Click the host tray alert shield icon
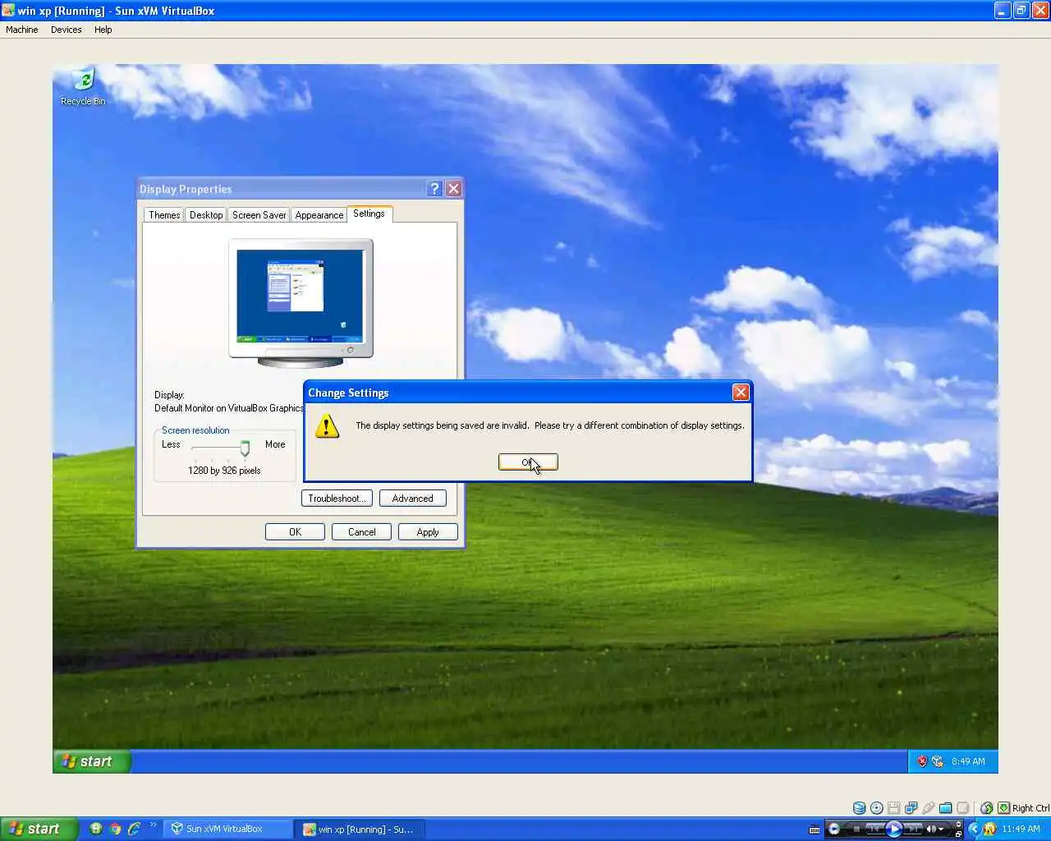Screen dimensions: 1051x841 pyautogui.click(x=989, y=829)
